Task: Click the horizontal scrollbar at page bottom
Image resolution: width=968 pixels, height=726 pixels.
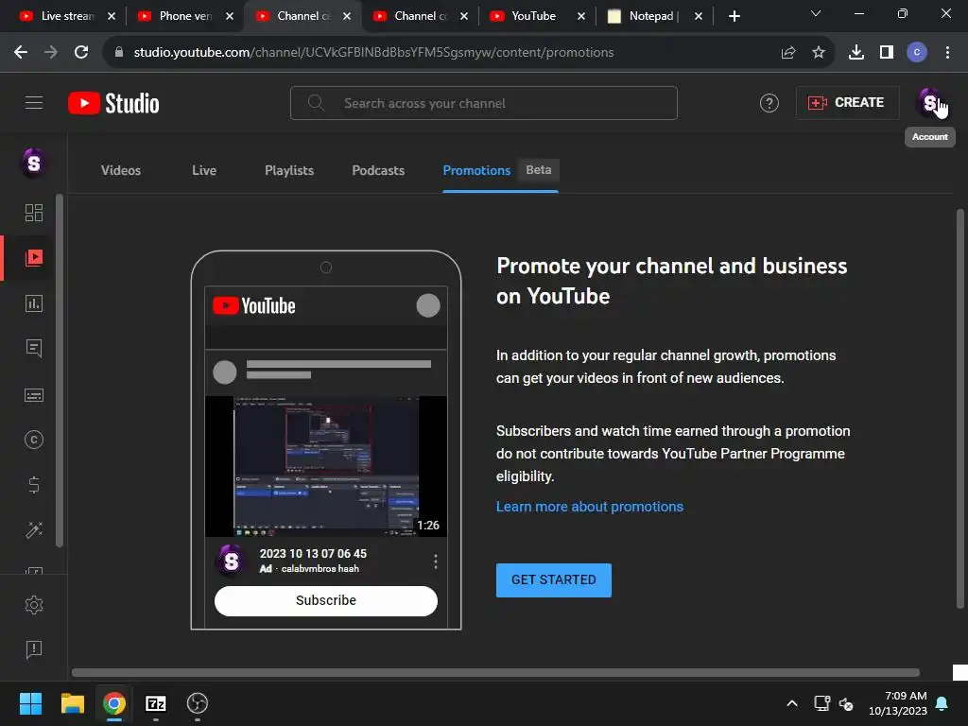Action: point(495,673)
